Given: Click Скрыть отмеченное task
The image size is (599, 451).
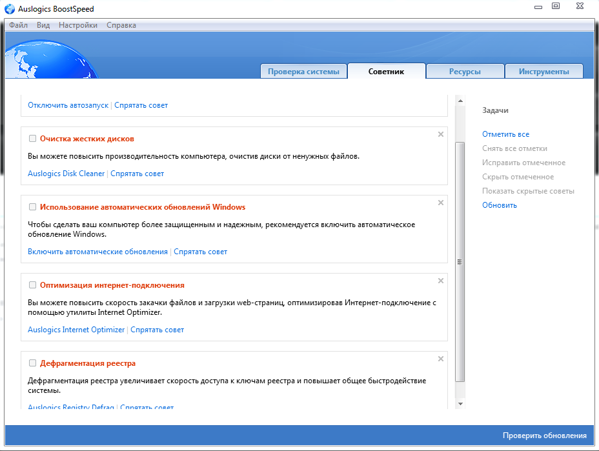Looking at the screenshot, I should point(518,177).
